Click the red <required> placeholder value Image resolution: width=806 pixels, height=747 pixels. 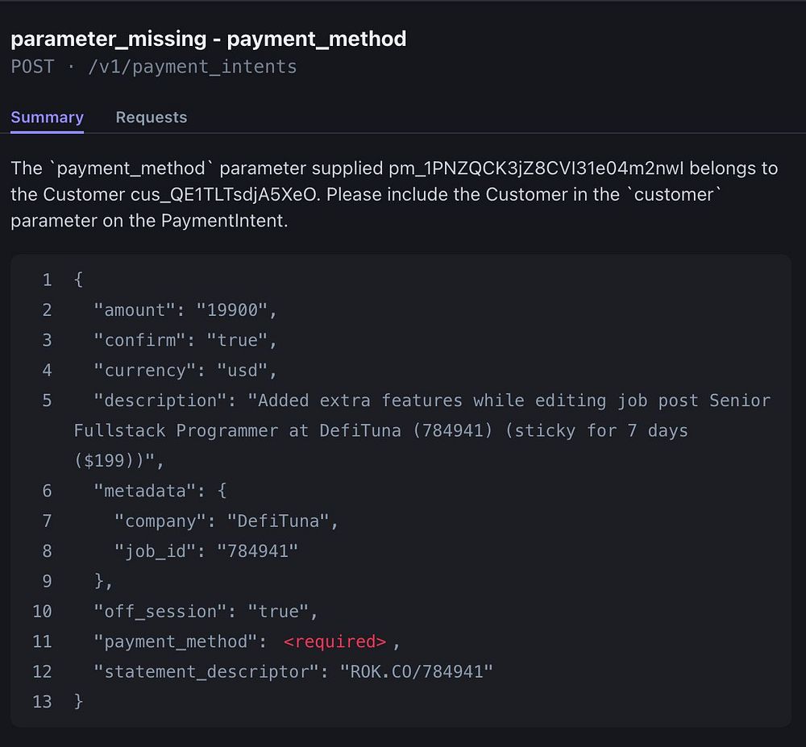click(334, 641)
